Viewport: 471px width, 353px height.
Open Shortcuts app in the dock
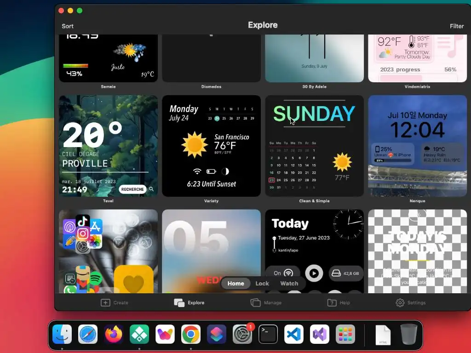217,334
